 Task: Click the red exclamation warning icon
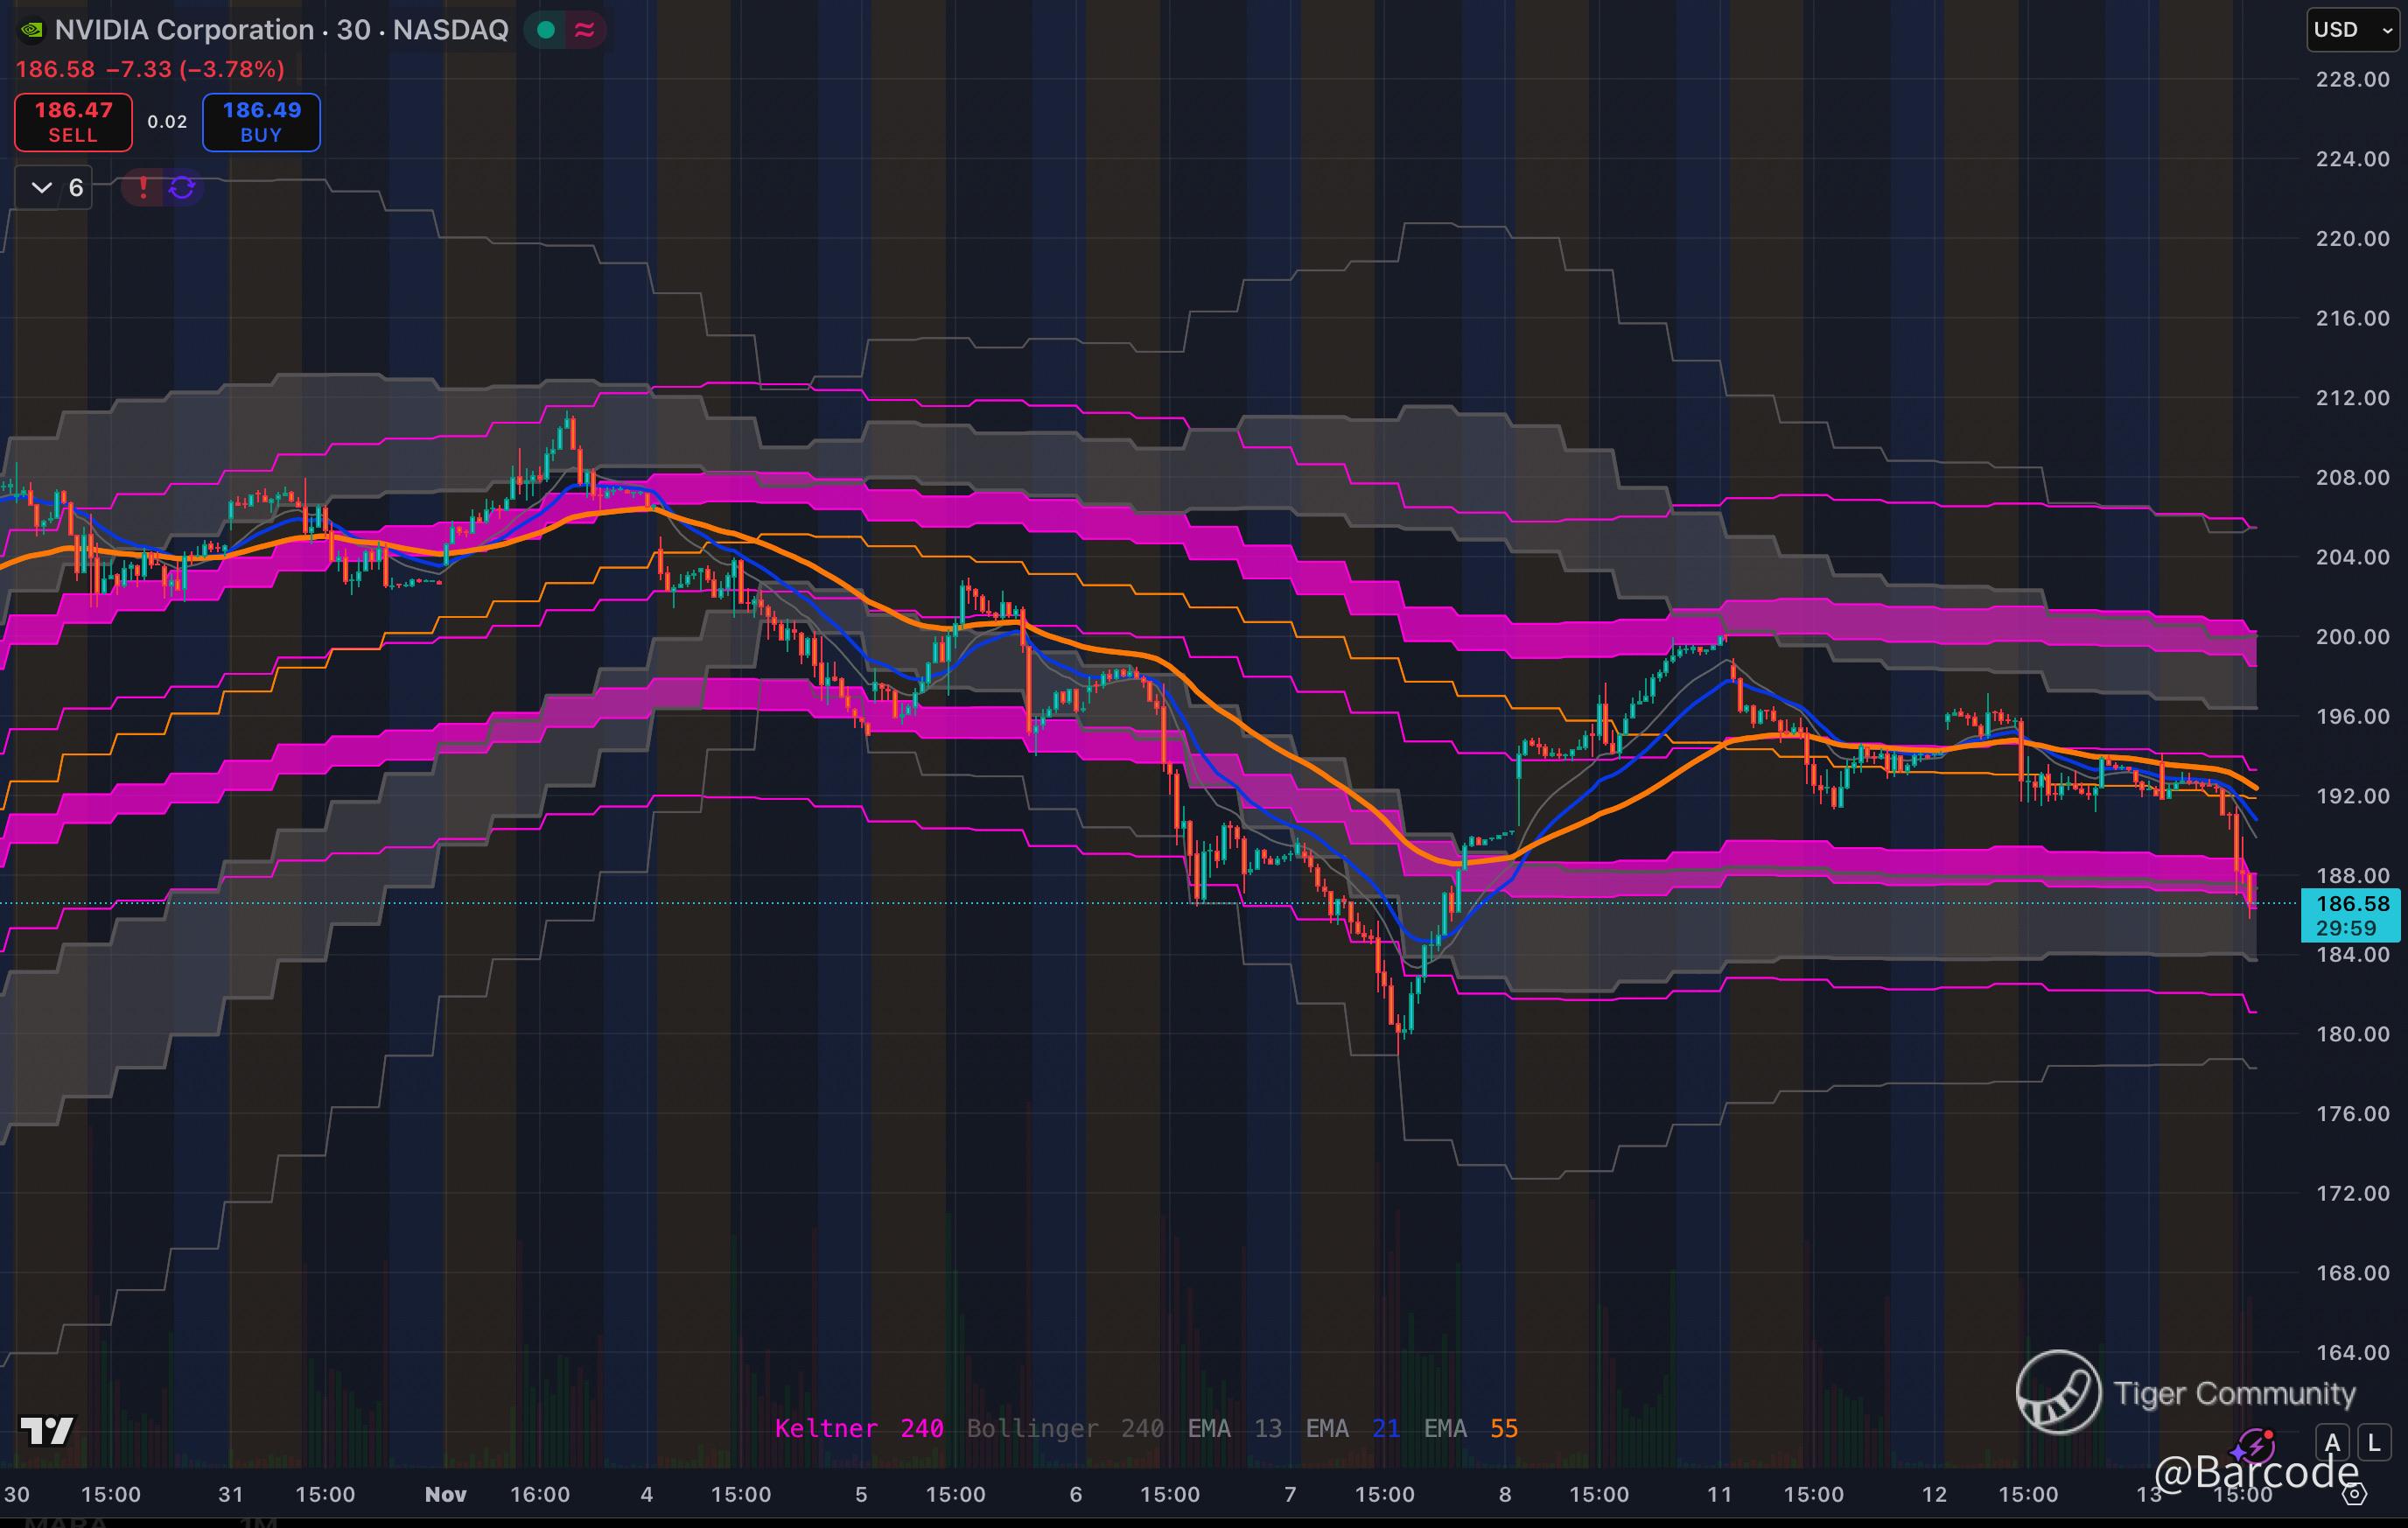143,187
